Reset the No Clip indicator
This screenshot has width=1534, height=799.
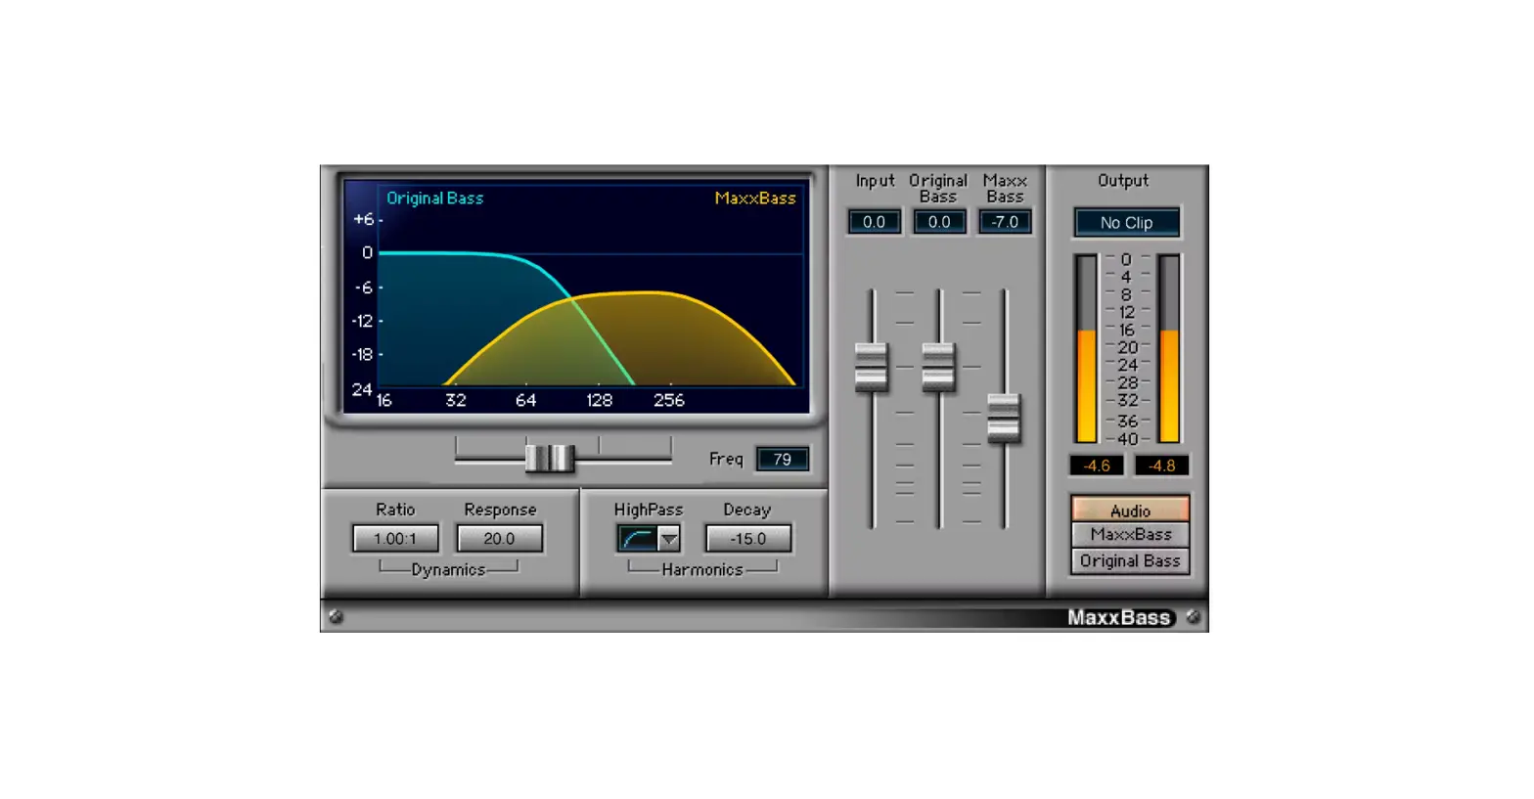coord(1126,223)
